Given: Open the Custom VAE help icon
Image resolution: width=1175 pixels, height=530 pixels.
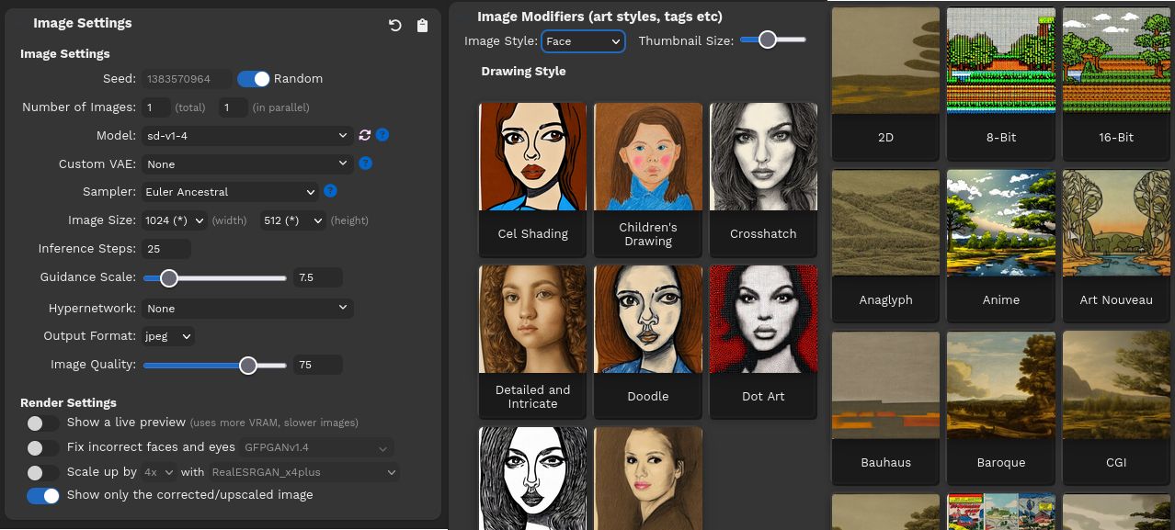Looking at the screenshot, I should 365,164.
